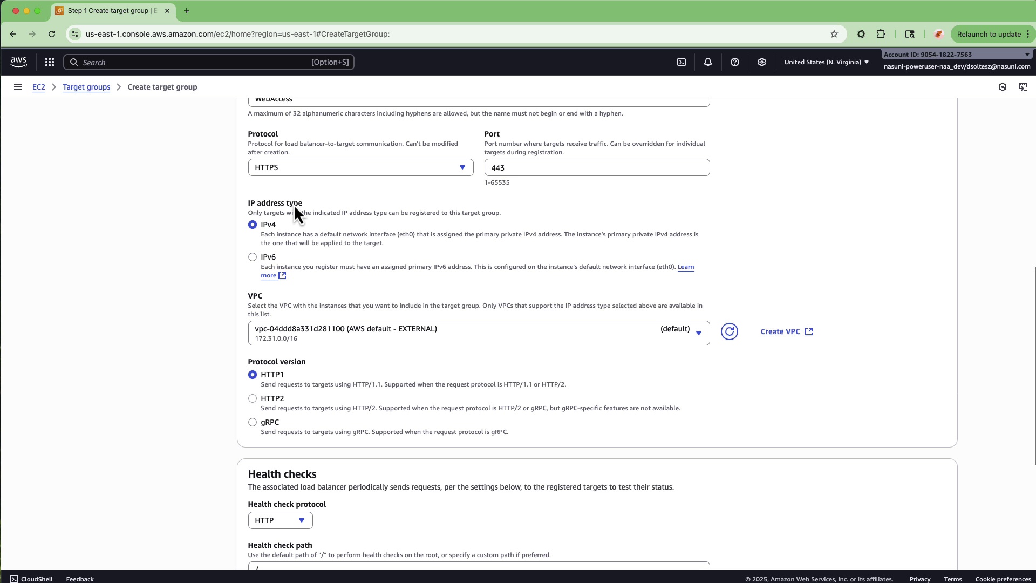Navigate to Target groups via breadcrumb
The height and width of the screenshot is (583, 1036).
[86, 87]
